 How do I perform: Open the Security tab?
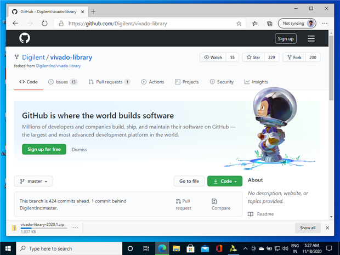[x=222, y=82]
